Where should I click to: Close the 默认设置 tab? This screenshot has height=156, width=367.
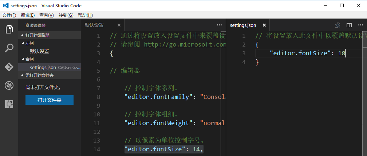click(x=119, y=25)
